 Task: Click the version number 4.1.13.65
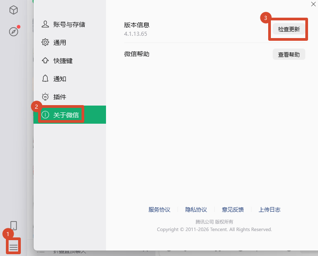[135, 34]
